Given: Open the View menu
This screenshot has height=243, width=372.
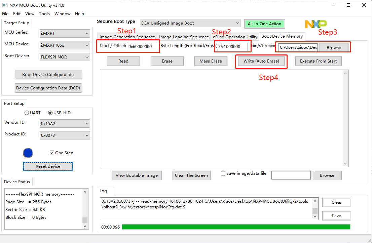Looking at the screenshot, I should point(30,14).
